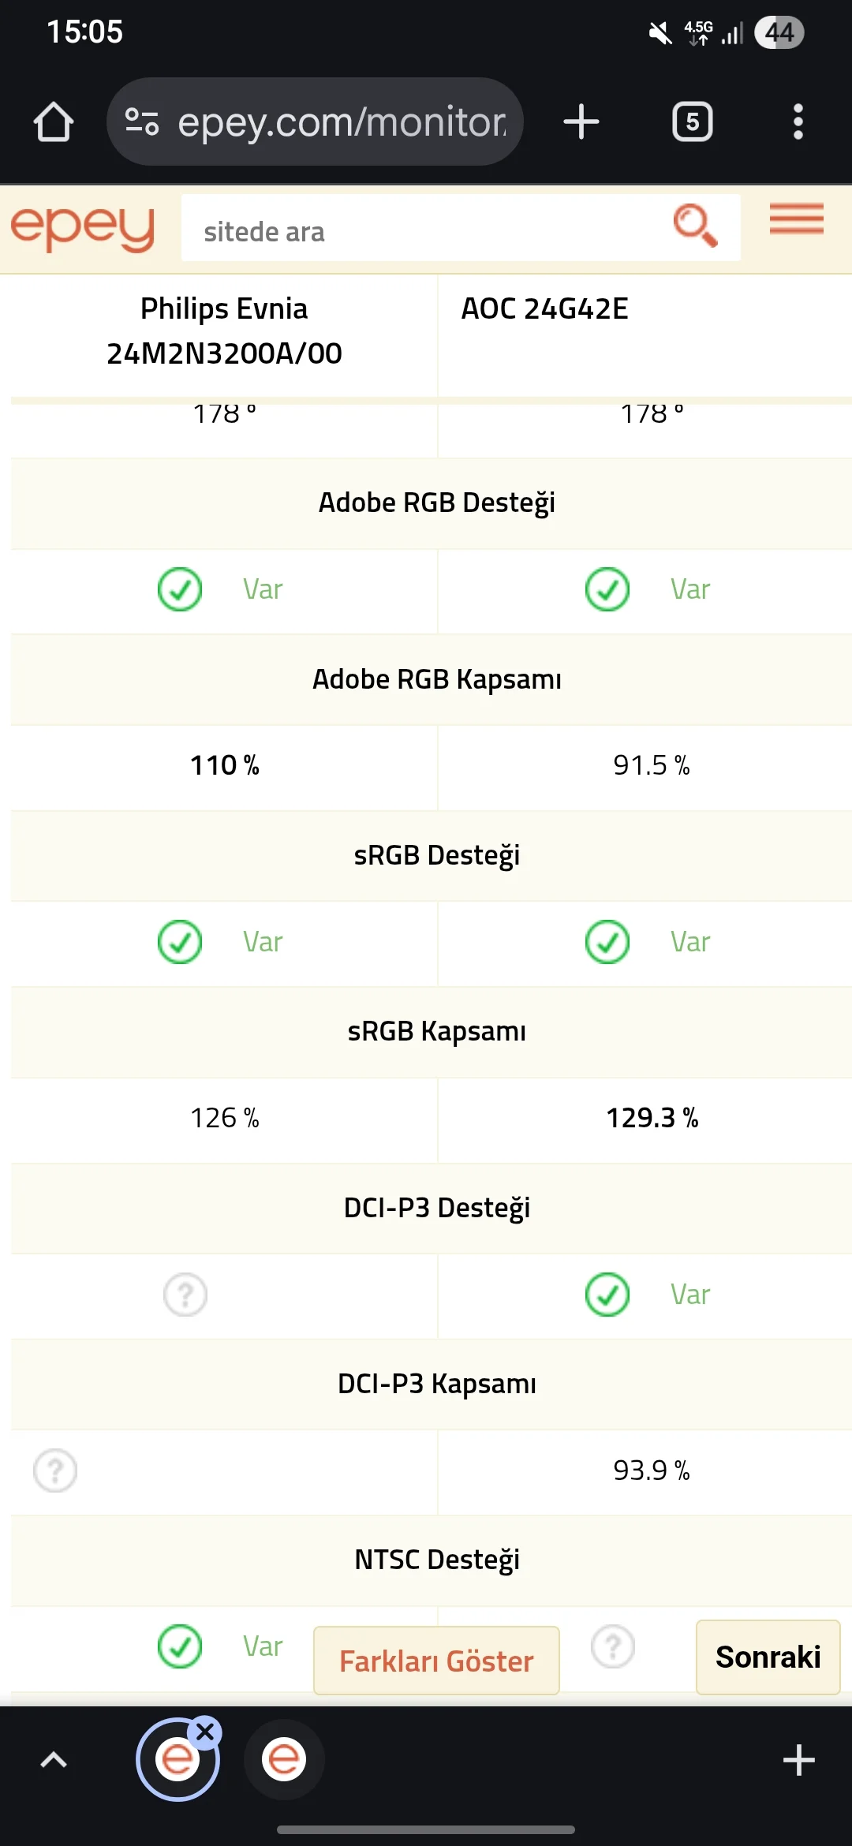
Task: Open tab switcher showing 5 tabs
Action: [x=692, y=122]
